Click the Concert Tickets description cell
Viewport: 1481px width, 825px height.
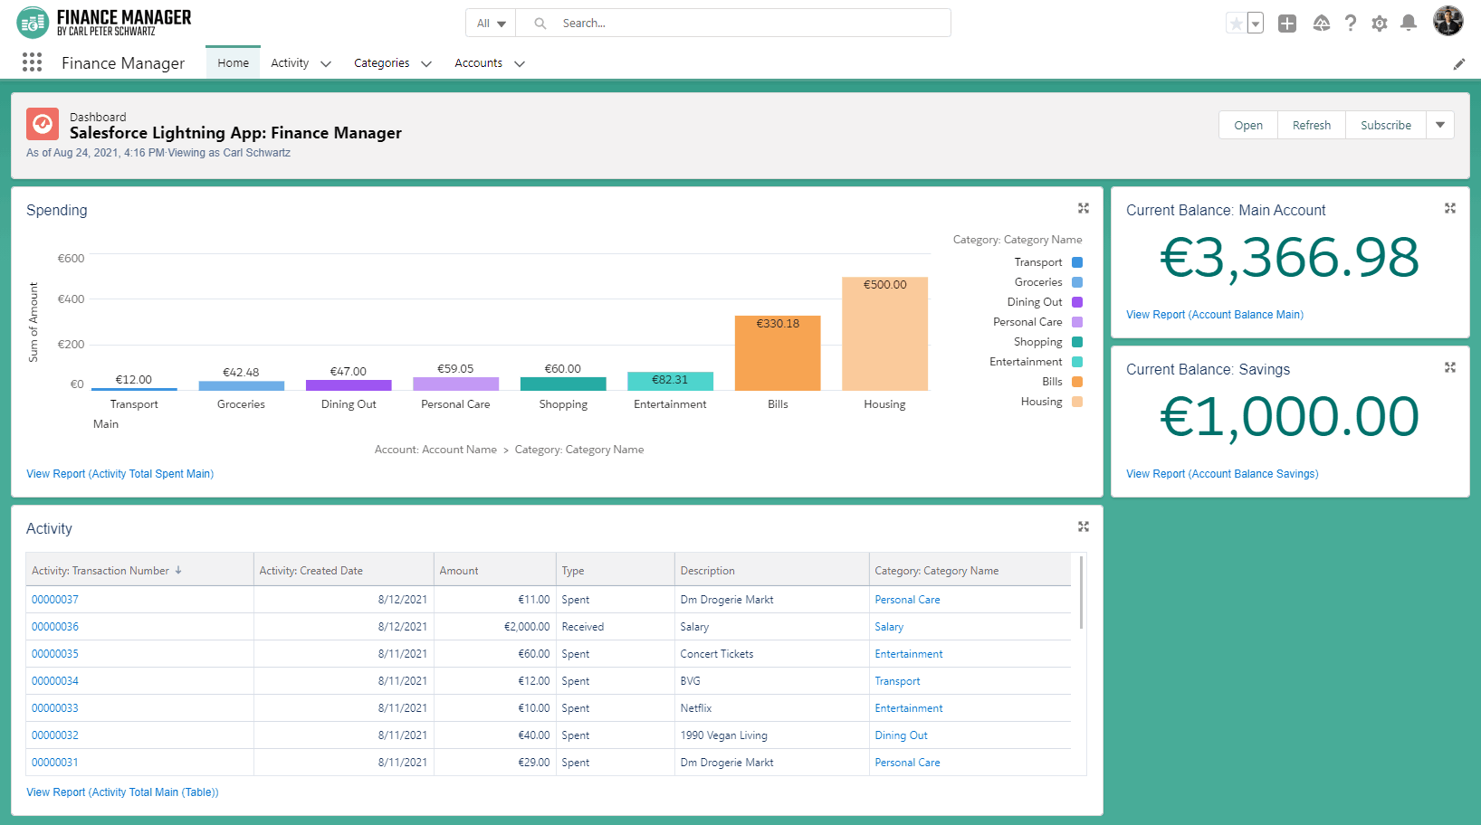772,654
